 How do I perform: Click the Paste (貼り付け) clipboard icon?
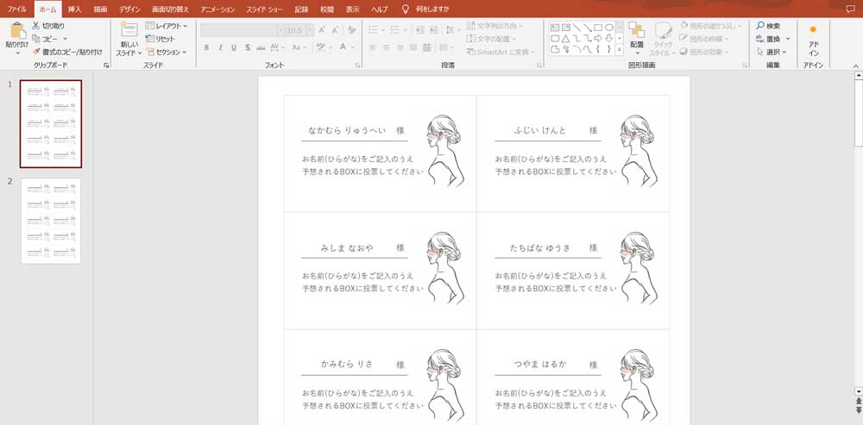[x=16, y=31]
